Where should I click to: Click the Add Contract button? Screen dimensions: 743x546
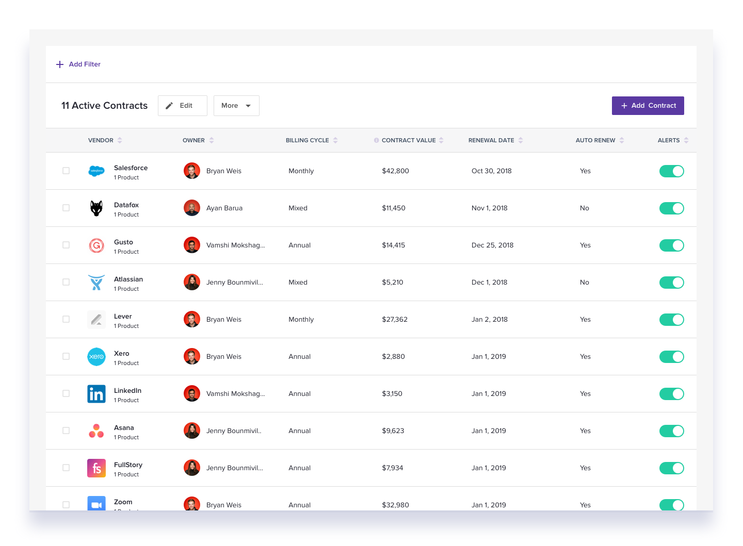click(x=648, y=106)
